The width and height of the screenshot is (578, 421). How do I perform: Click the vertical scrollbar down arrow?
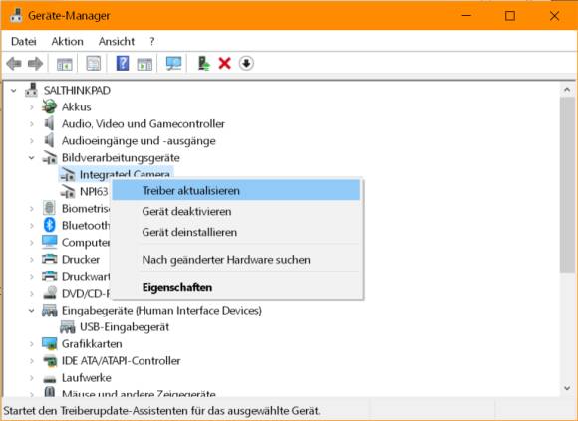pos(567,388)
